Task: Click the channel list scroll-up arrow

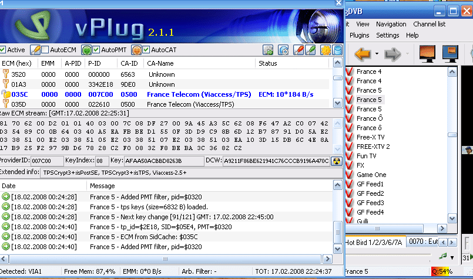Action: click(x=452, y=72)
